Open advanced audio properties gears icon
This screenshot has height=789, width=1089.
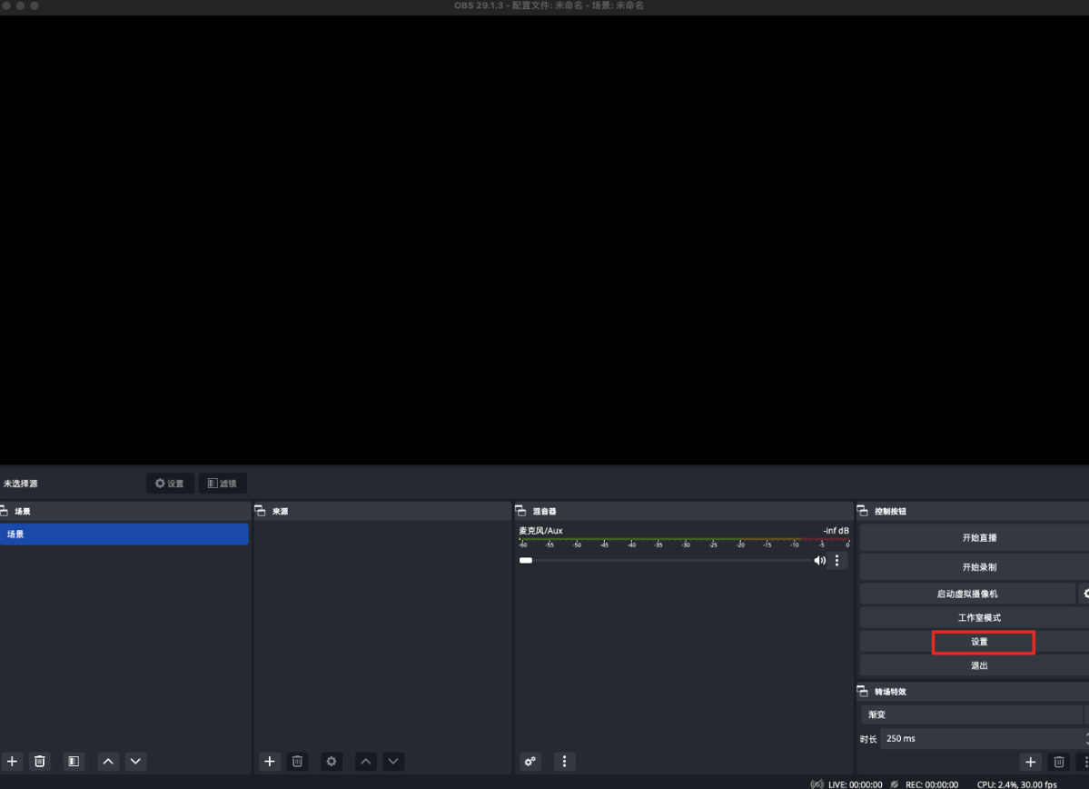pyautogui.click(x=530, y=761)
